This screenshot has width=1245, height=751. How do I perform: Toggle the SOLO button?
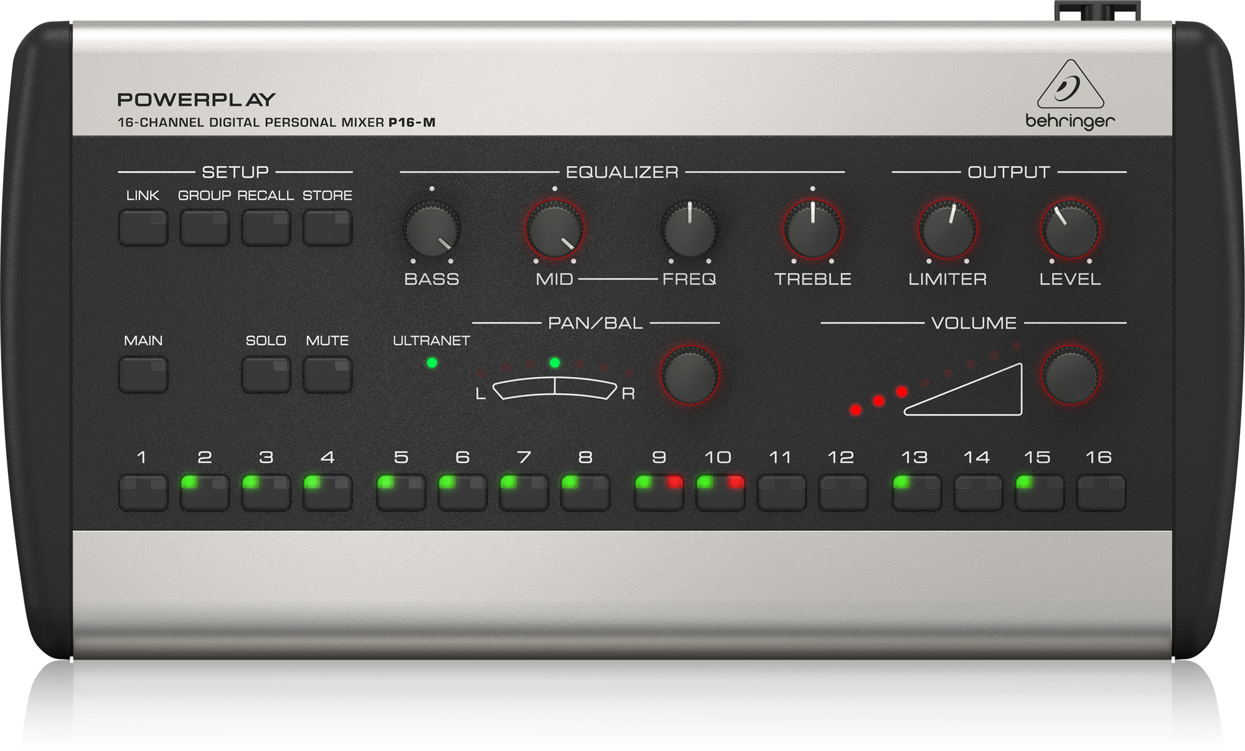(x=266, y=375)
